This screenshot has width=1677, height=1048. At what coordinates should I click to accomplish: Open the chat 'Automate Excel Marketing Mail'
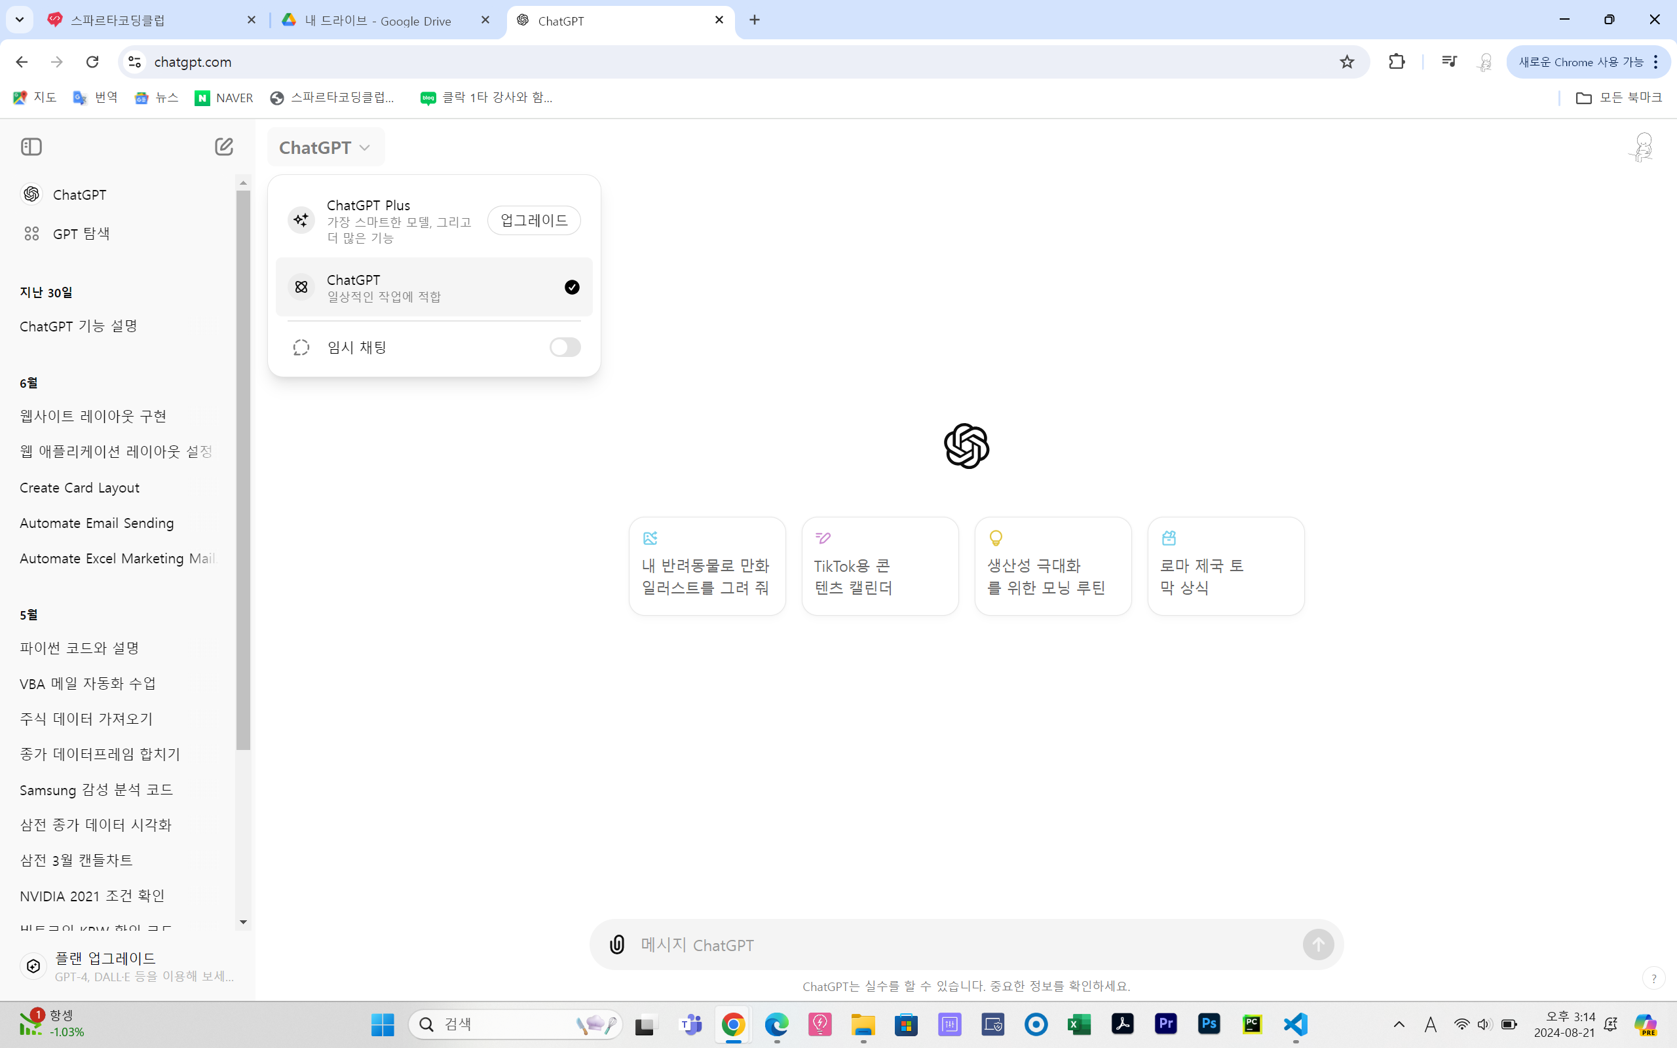point(118,558)
